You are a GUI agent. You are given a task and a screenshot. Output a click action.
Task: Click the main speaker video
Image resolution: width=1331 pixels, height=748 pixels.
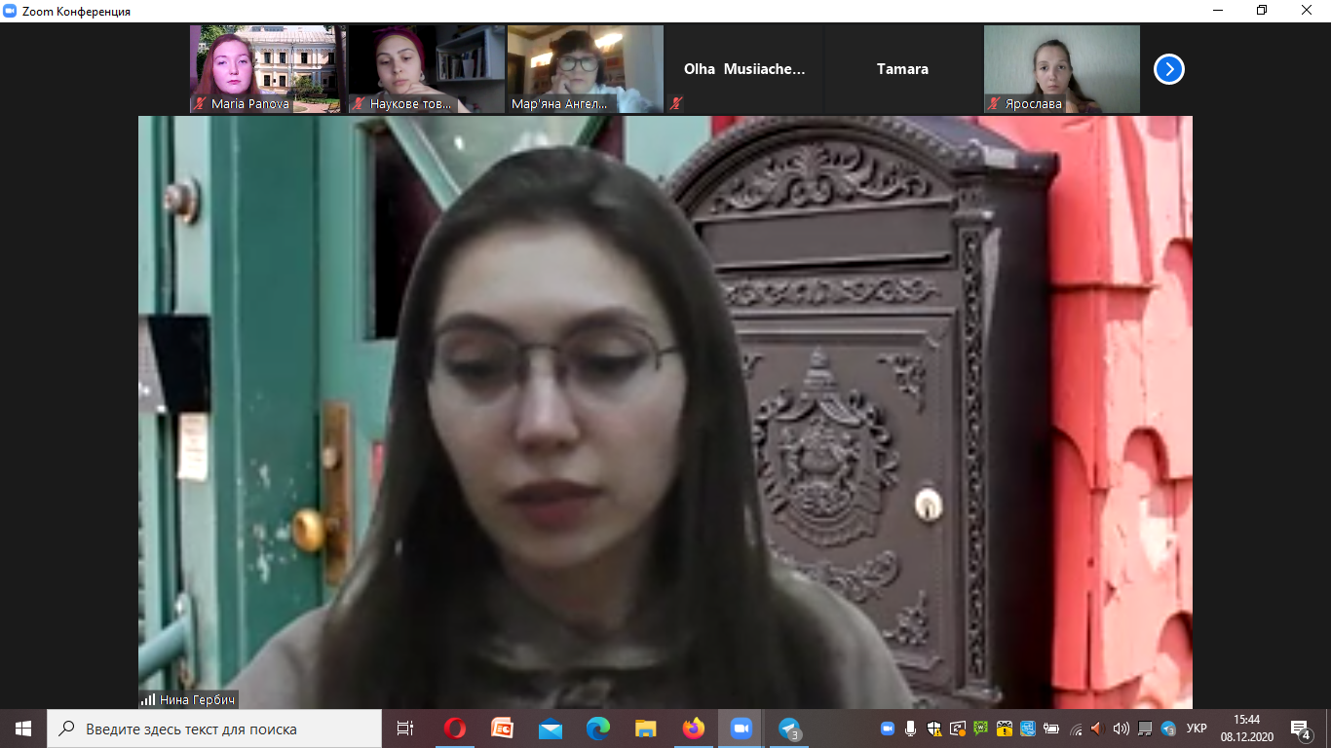click(x=665, y=412)
